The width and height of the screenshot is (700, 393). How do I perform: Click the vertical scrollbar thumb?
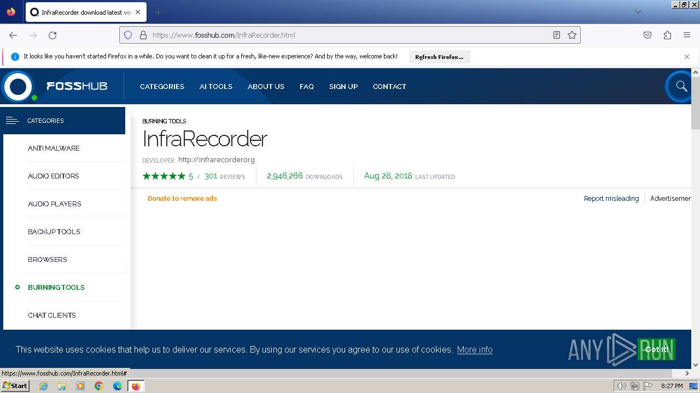(696, 104)
